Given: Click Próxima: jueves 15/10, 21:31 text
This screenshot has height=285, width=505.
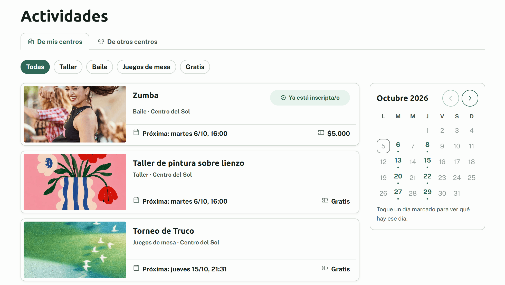Looking at the screenshot, I should (185, 269).
